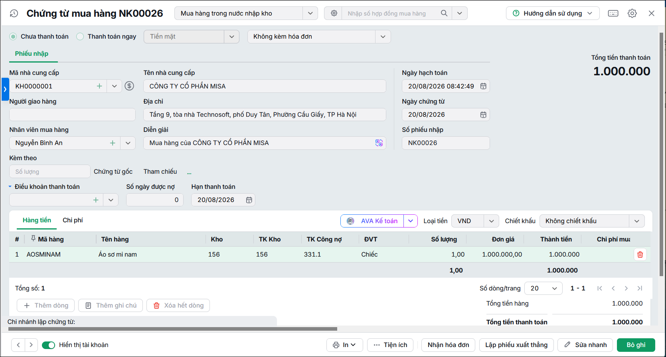This screenshot has width=666, height=357.
Task: Close the purchase voucher window
Action: [x=652, y=13]
